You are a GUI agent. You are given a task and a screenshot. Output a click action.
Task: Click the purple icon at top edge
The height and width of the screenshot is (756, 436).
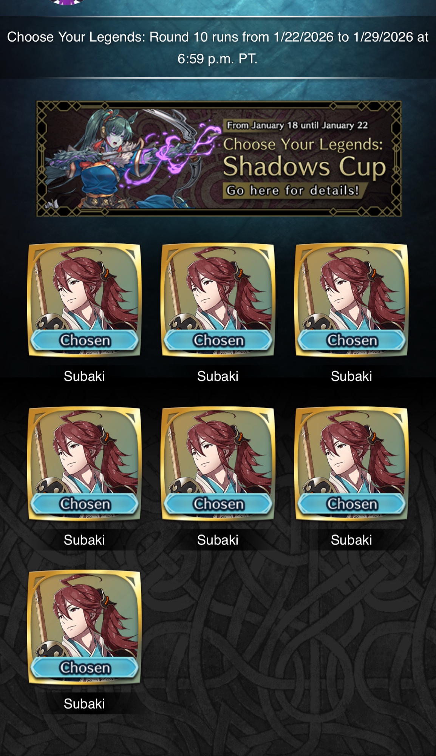tap(67, 2)
